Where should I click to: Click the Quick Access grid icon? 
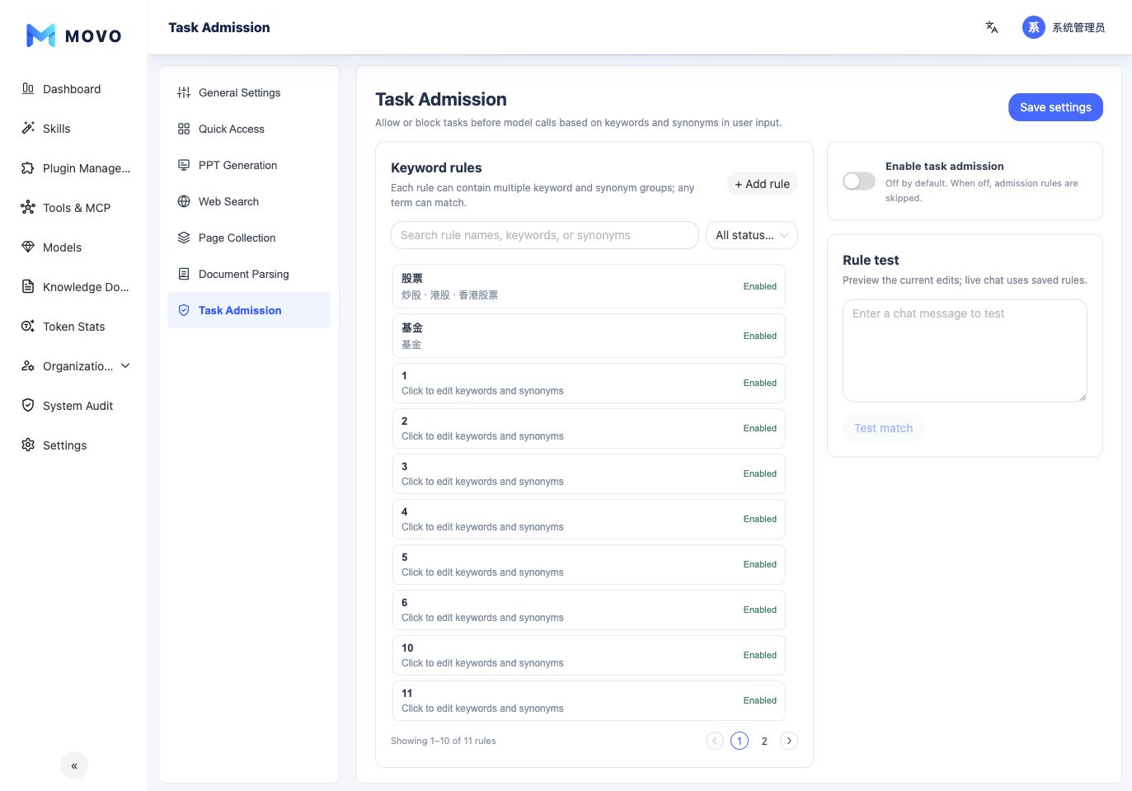[184, 129]
